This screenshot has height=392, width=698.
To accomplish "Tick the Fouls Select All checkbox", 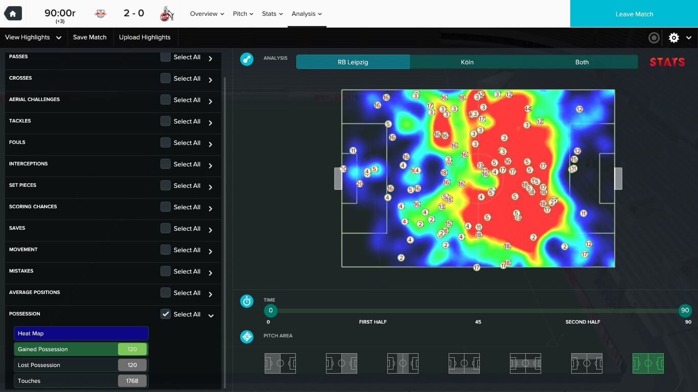I will tap(165, 143).
